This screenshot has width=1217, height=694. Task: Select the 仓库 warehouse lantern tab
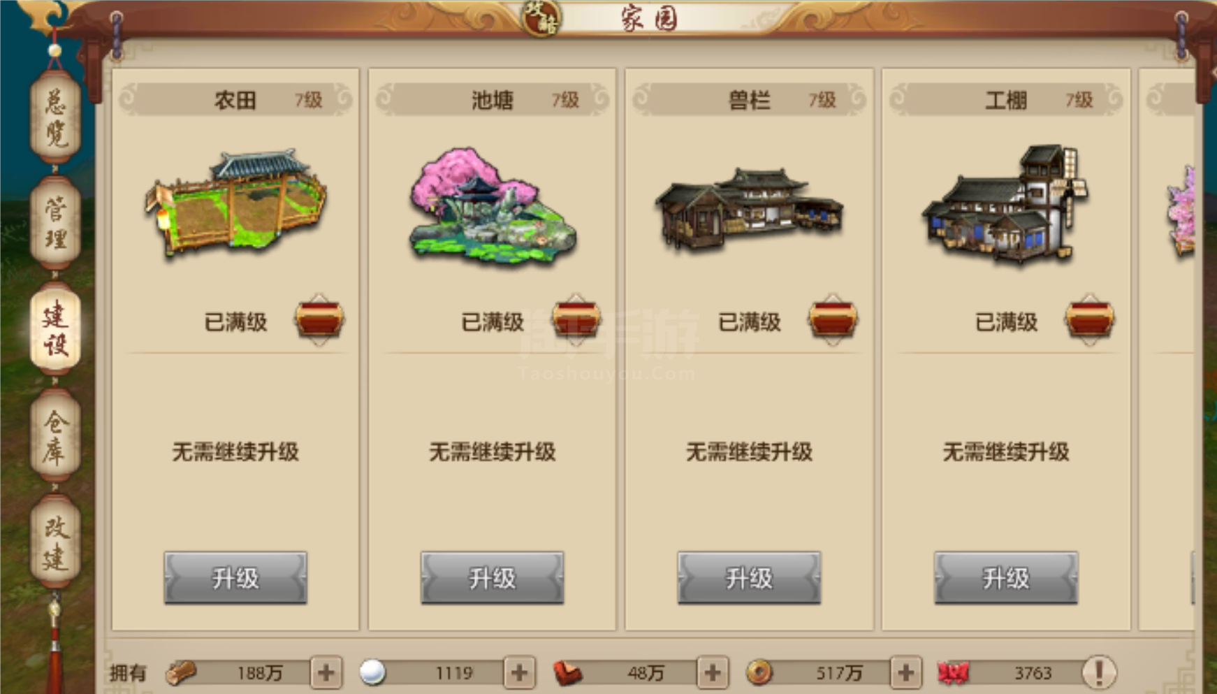[55, 435]
